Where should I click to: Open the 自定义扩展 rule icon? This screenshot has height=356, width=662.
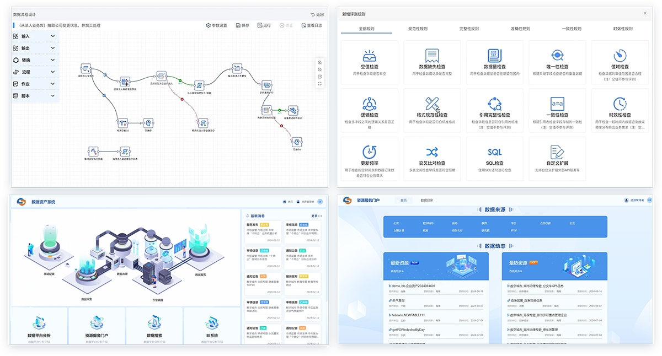pos(557,152)
